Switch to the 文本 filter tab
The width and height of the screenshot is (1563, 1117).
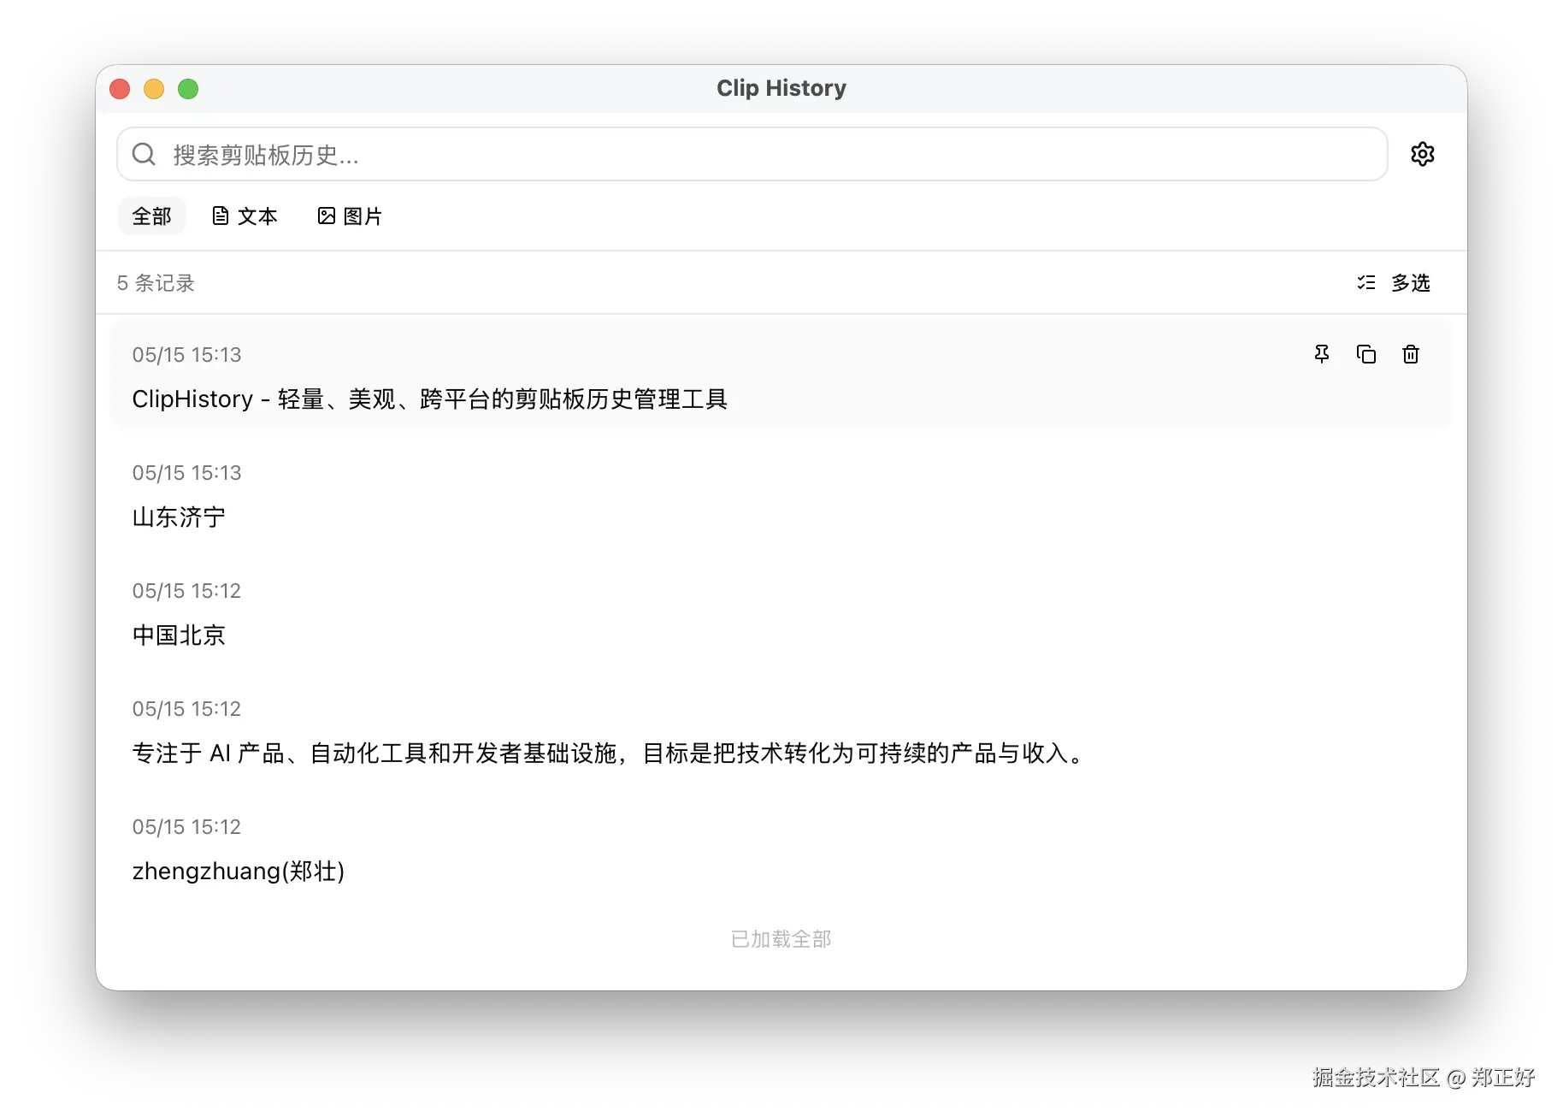click(245, 216)
